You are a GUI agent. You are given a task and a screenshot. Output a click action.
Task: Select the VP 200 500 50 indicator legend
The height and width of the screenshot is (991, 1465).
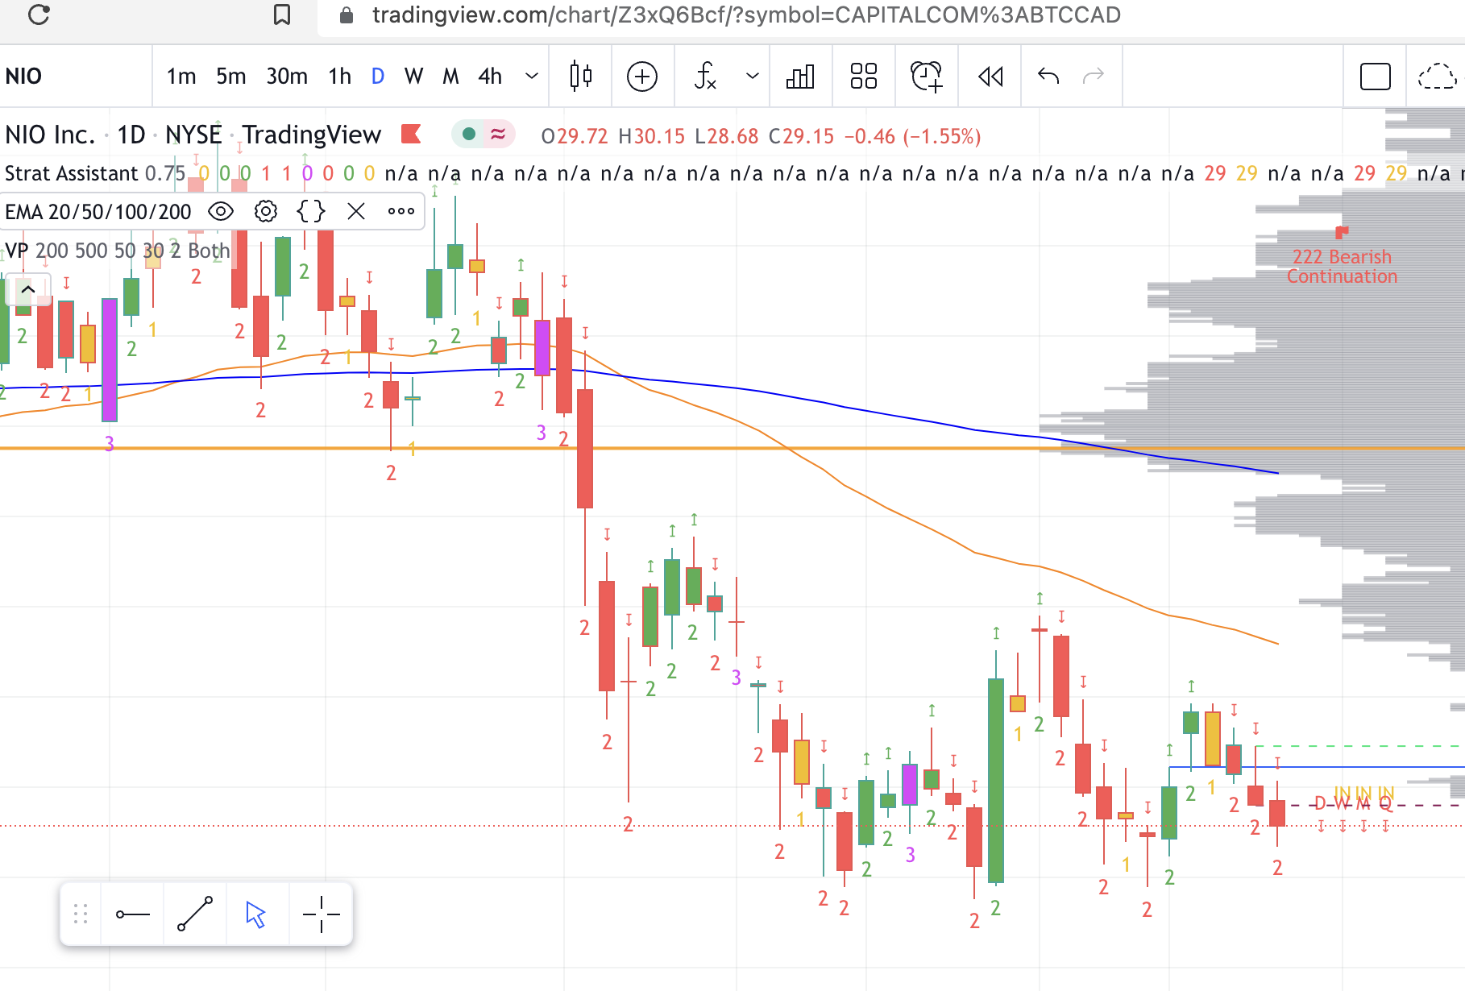[x=118, y=251]
